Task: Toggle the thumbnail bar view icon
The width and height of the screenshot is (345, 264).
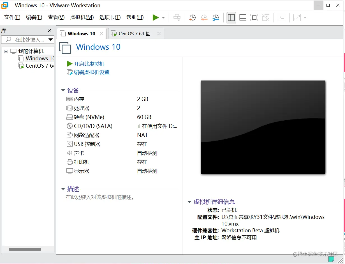Action: 243,18
